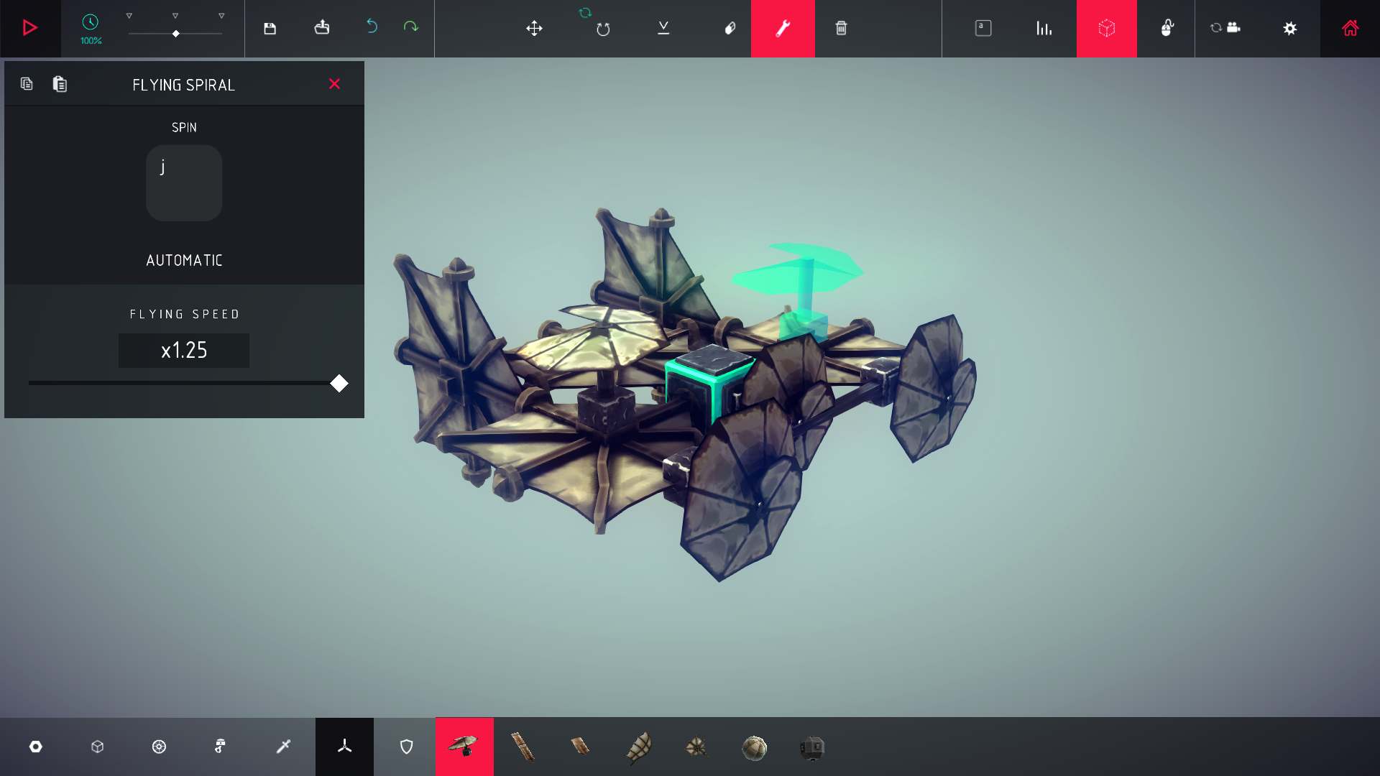
Task: Select the translate move tool
Action: (x=534, y=28)
